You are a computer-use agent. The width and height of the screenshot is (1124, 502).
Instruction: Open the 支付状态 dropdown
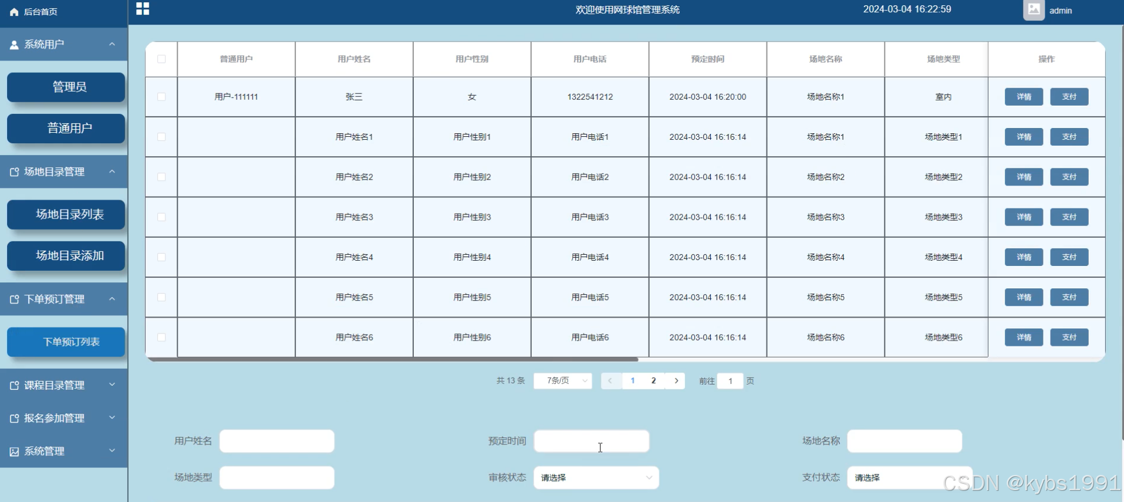click(909, 478)
